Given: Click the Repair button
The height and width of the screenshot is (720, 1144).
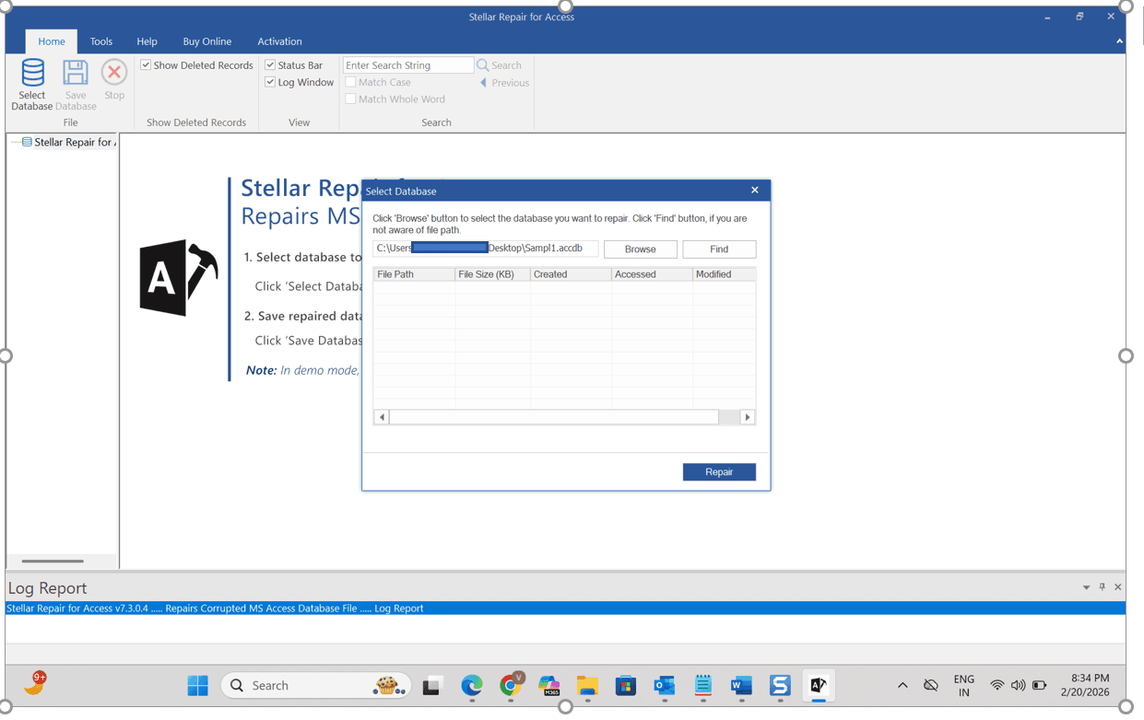Looking at the screenshot, I should coord(719,472).
